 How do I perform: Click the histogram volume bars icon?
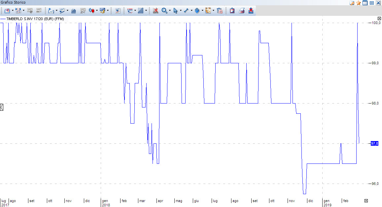pos(74,11)
